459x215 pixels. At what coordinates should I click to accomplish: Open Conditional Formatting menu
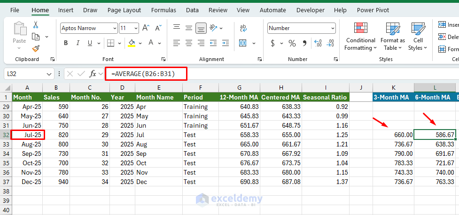pyautogui.click(x=361, y=36)
